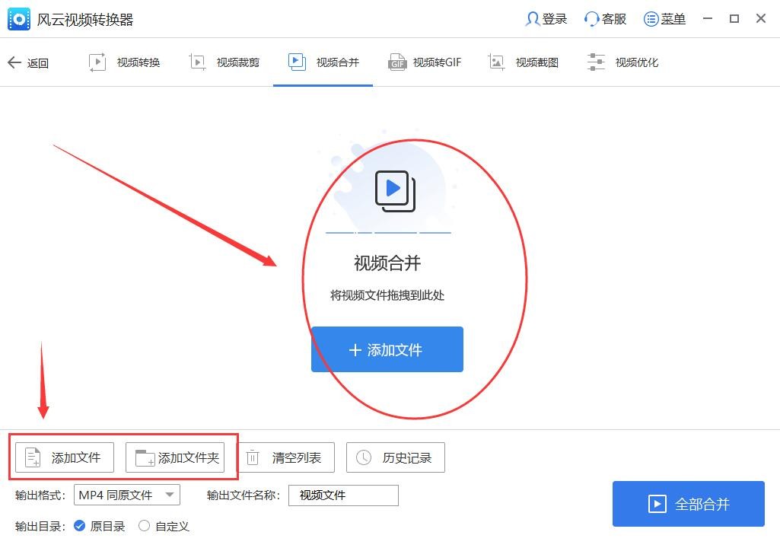
Task: Open 客服 customer service
Action: [x=604, y=18]
